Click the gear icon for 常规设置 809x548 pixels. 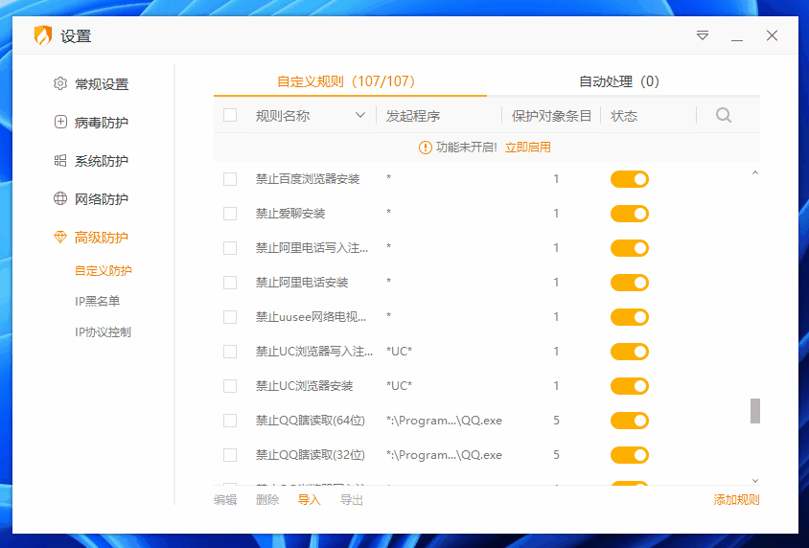coord(60,83)
